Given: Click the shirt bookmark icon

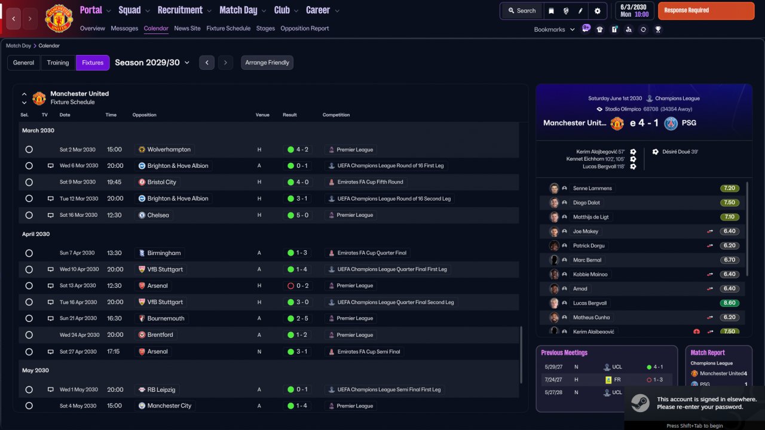Looking at the screenshot, I should pyautogui.click(x=600, y=29).
